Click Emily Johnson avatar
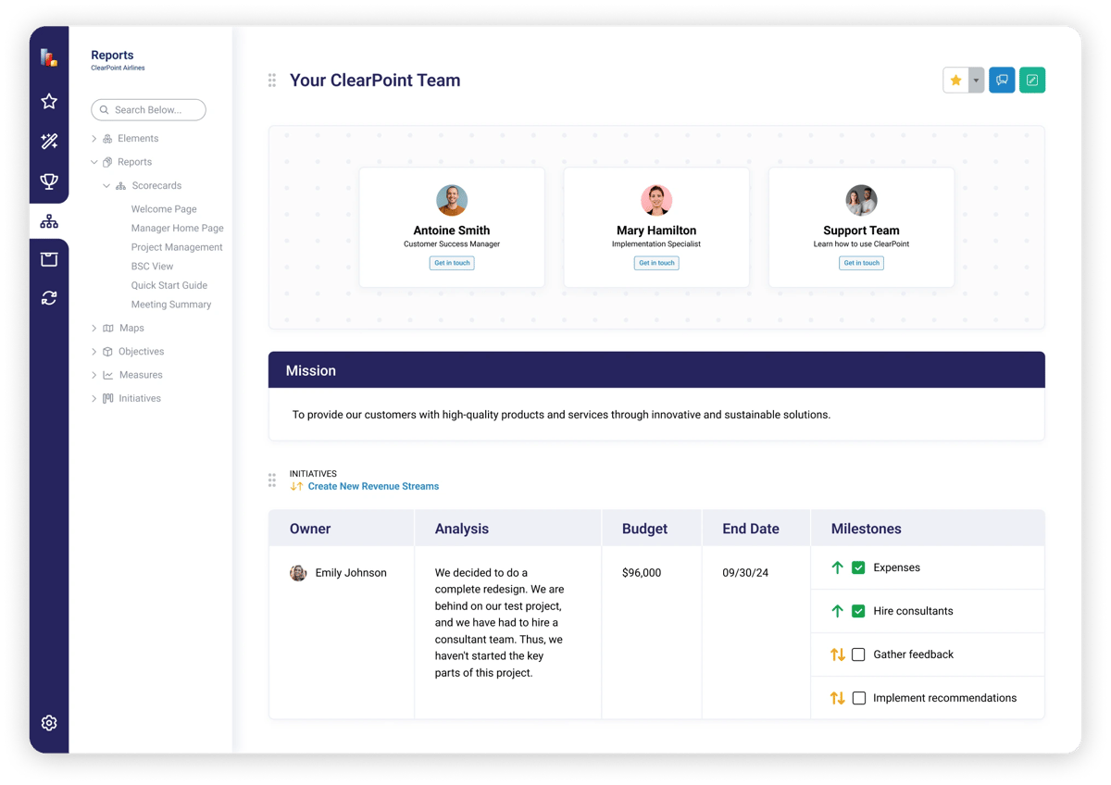The height and width of the screenshot is (785, 1111). [298, 573]
